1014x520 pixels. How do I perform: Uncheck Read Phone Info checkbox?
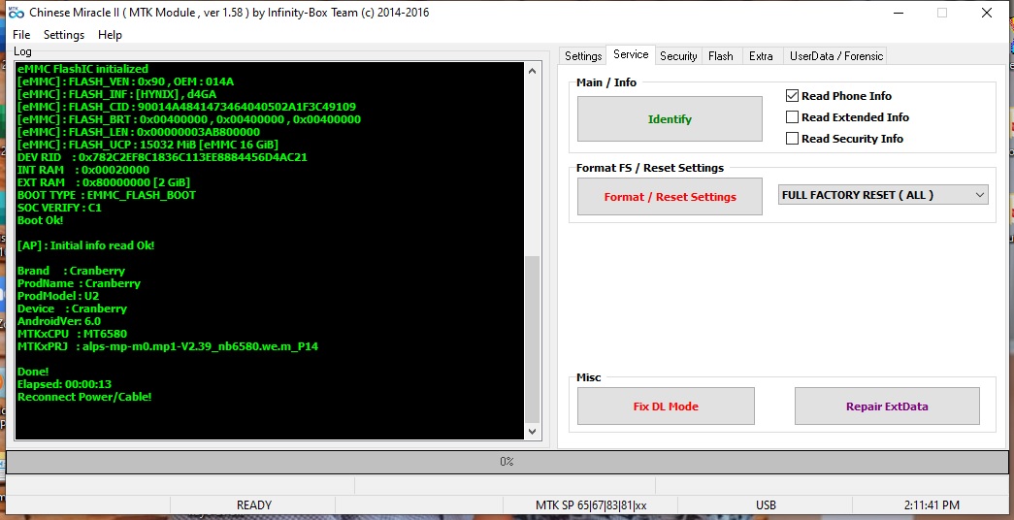pos(792,96)
